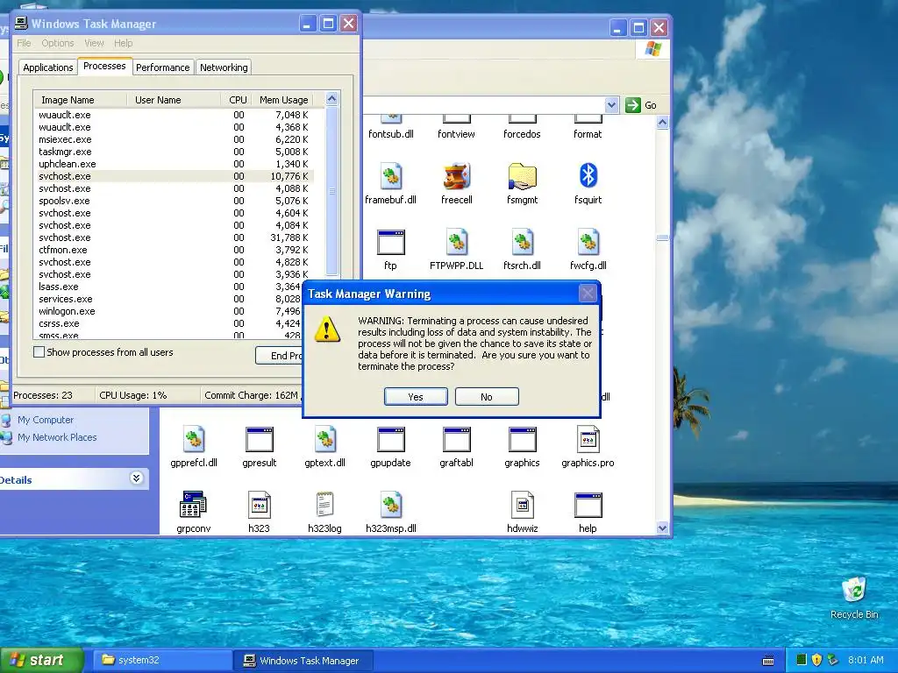This screenshot has height=673, width=898.
Task: Select the FTPWPP.DLL file icon
Action: click(456, 243)
